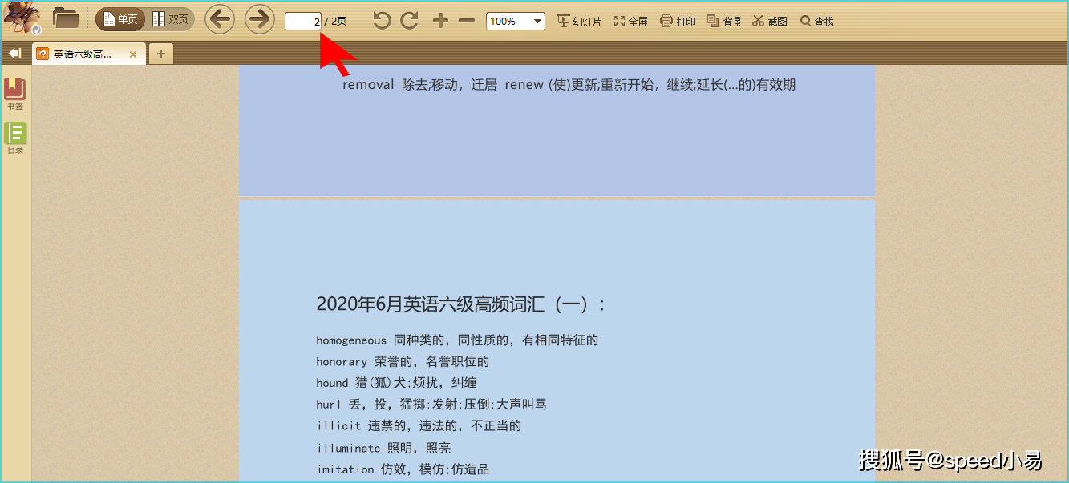
Task: Switch to 单页 single page mode
Action: pos(119,18)
